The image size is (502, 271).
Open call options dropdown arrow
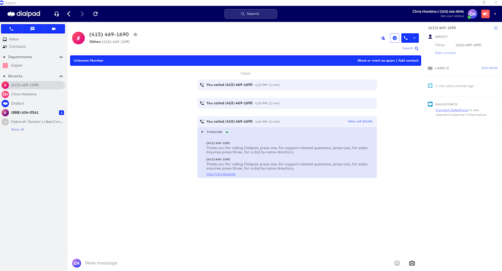415,38
